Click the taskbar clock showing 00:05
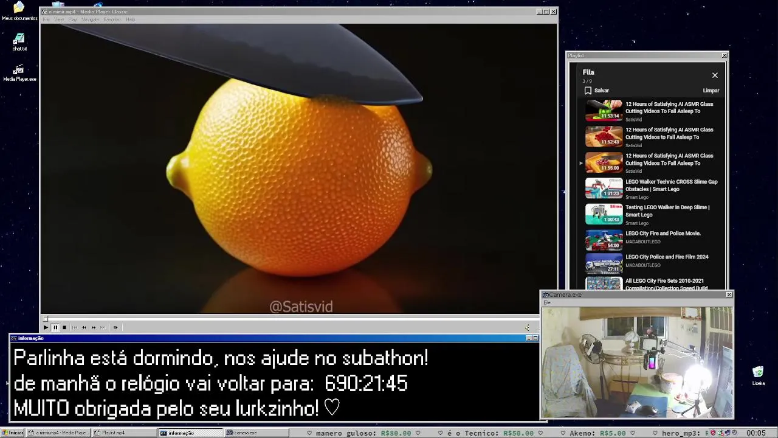The width and height of the screenshot is (778, 438). pyautogui.click(x=756, y=433)
